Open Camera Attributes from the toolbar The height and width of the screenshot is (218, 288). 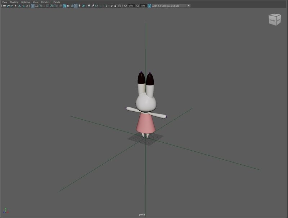click(12, 6)
